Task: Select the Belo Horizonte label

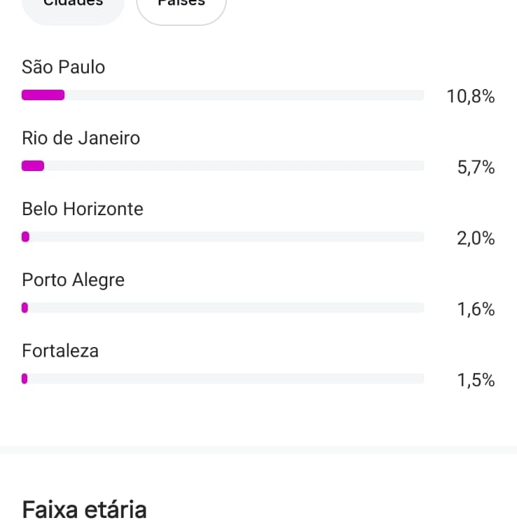Action: coord(82,209)
